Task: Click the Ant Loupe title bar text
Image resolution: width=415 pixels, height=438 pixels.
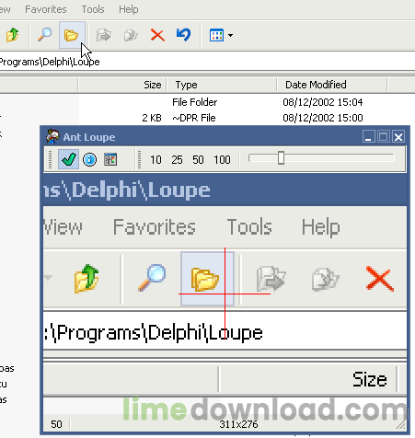Action: click(x=89, y=137)
